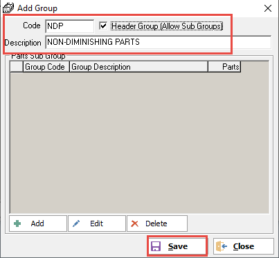Click the Group Description column header
279x258 pixels.
tap(138, 67)
